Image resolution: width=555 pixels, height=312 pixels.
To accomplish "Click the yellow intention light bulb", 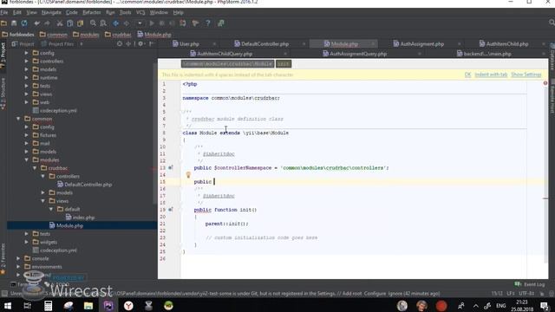I will coord(188,175).
